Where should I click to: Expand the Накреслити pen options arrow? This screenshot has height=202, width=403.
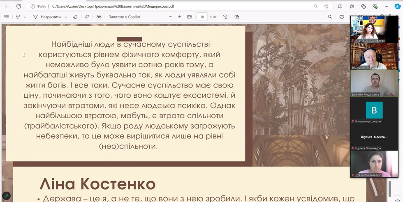point(65,17)
